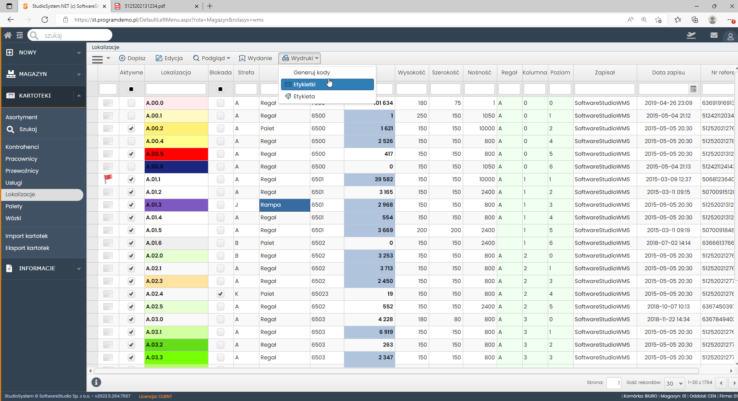Click the red flag icon in row A.01.1
The width and height of the screenshot is (738, 401).
pyautogui.click(x=108, y=179)
